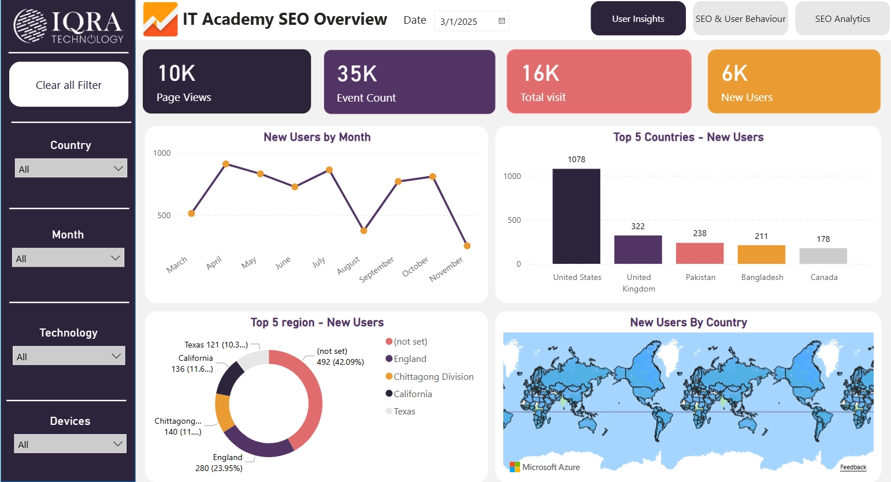Switch to the User Insights tab
The image size is (891, 482).
tap(638, 18)
